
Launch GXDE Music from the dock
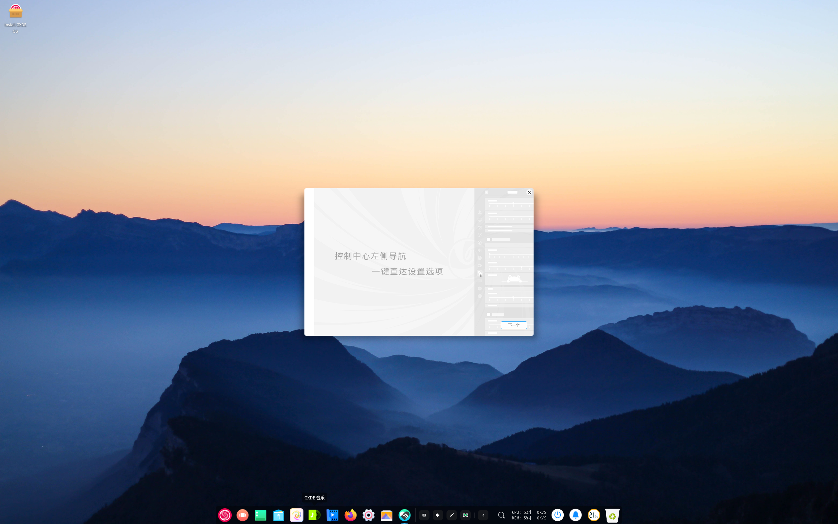[x=315, y=515]
